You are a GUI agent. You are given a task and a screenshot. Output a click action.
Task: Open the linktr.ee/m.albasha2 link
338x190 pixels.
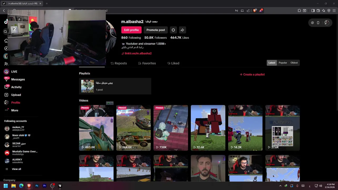pos(138,53)
